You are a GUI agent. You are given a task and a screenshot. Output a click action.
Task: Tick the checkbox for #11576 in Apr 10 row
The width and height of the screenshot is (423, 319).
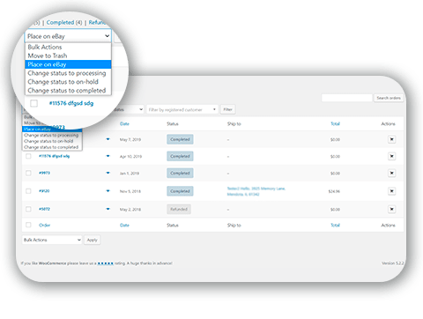28,156
